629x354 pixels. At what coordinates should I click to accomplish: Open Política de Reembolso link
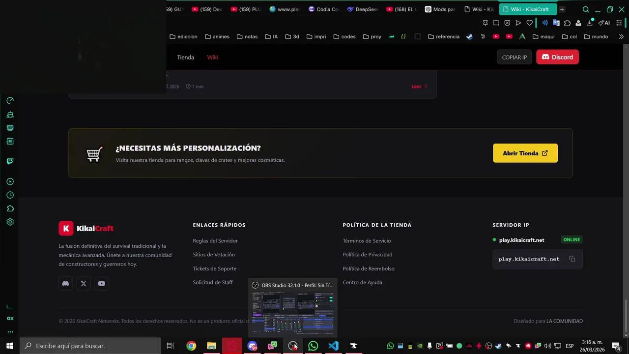click(x=369, y=268)
